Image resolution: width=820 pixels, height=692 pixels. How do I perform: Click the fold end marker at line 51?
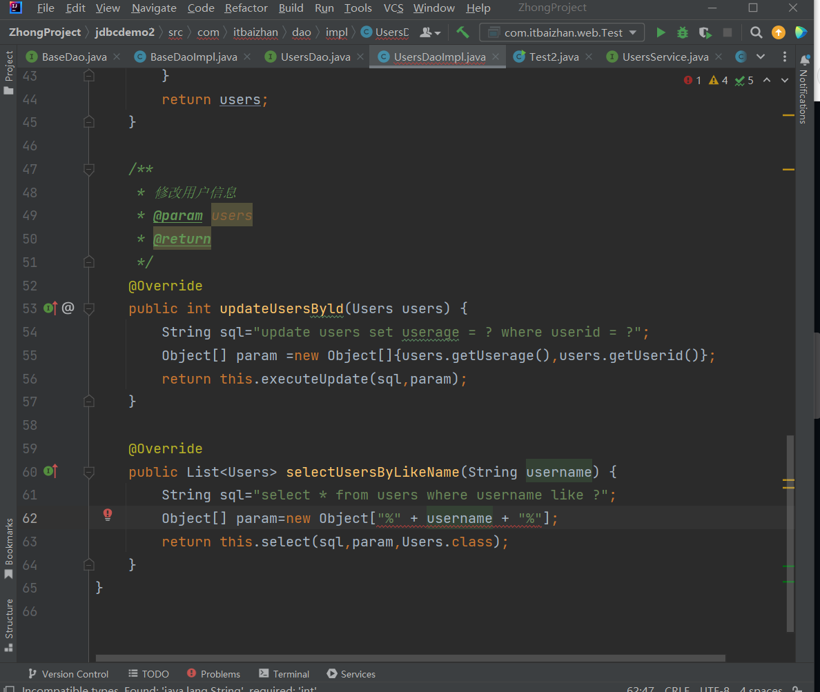point(89,262)
